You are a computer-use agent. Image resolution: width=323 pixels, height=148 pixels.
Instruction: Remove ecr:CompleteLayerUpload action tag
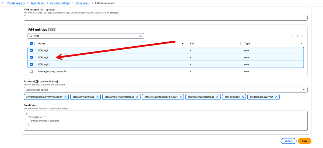[137, 97]
